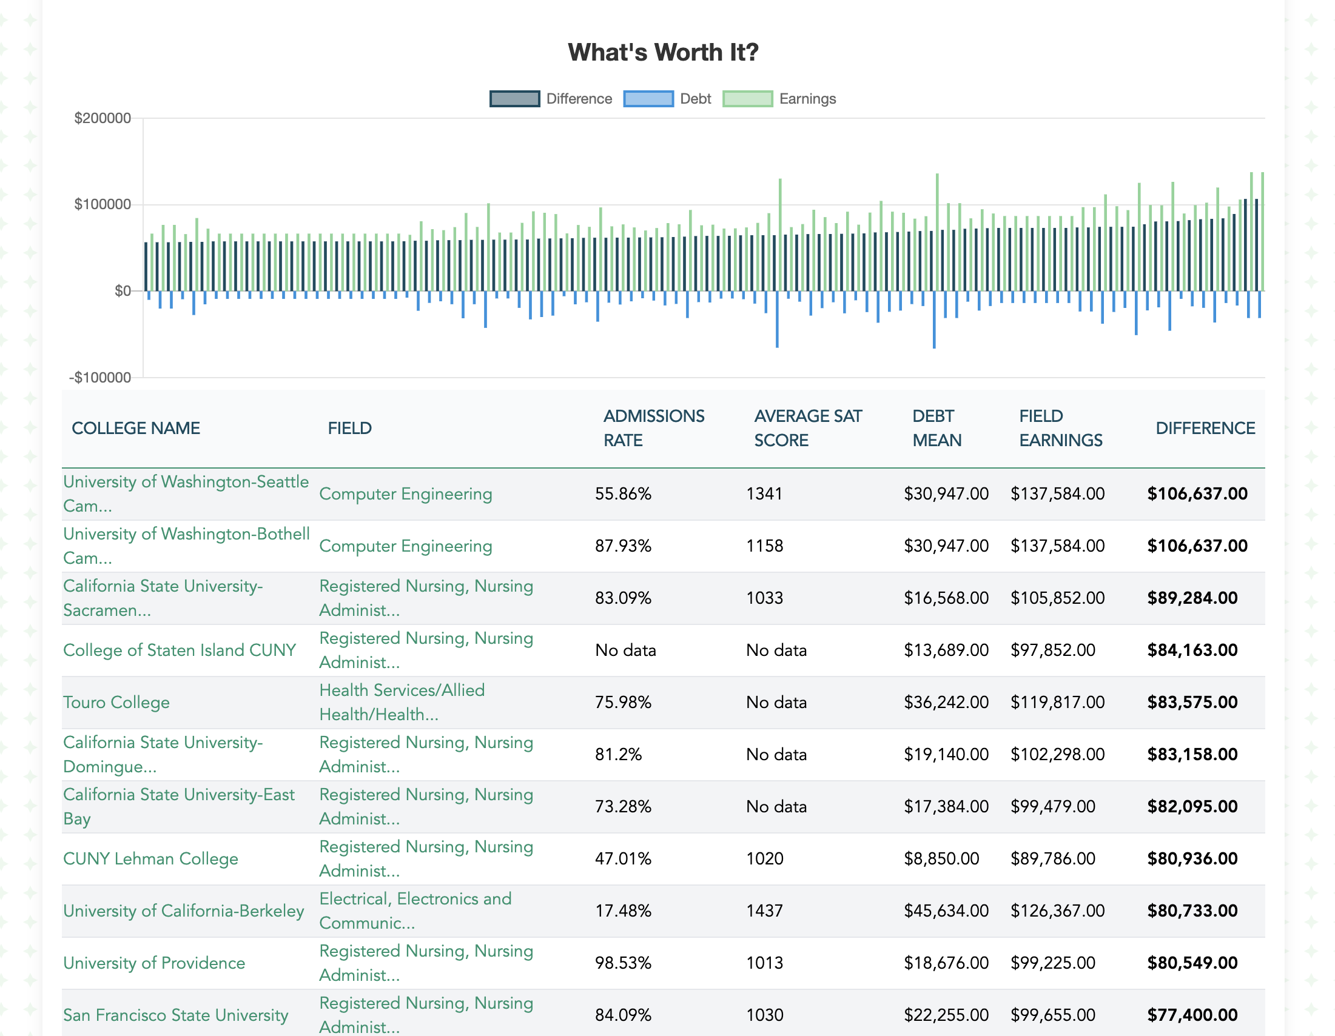
Task: Click the Earnings legend color box
Action: click(x=748, y=99)
